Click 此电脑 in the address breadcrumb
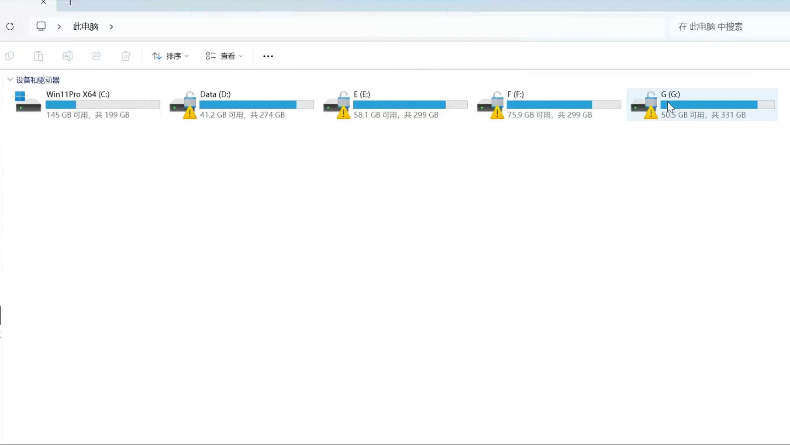This screenshot has width=790, height=445. pos(86,27)
